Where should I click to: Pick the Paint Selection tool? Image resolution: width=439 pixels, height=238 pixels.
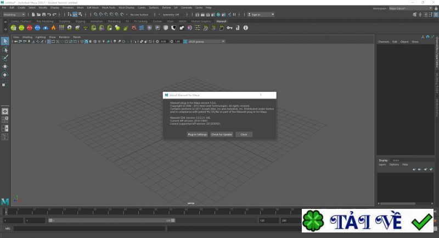(x=5, y=58)
